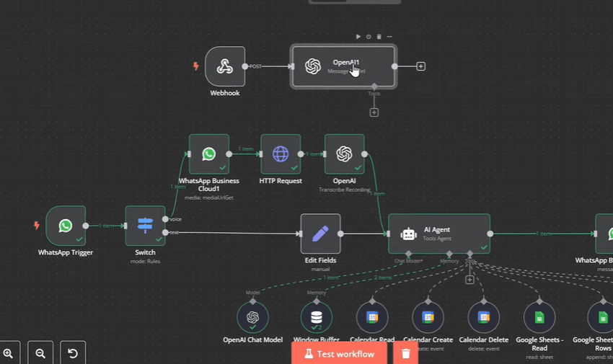The width and height of the screenshot is (613, 364).
Task: Click the red trash button beside Test workflow
Action: tap(406, 353)
